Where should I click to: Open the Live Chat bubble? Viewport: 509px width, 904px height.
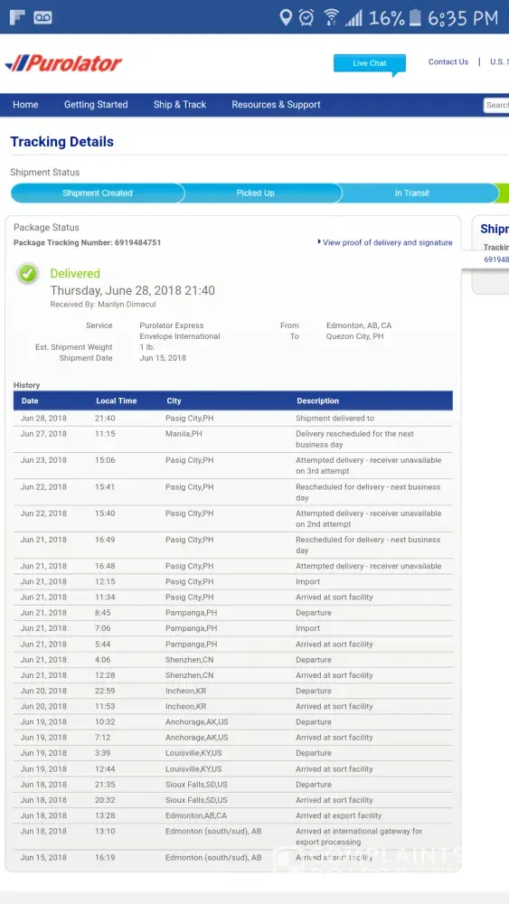[370, 64]
